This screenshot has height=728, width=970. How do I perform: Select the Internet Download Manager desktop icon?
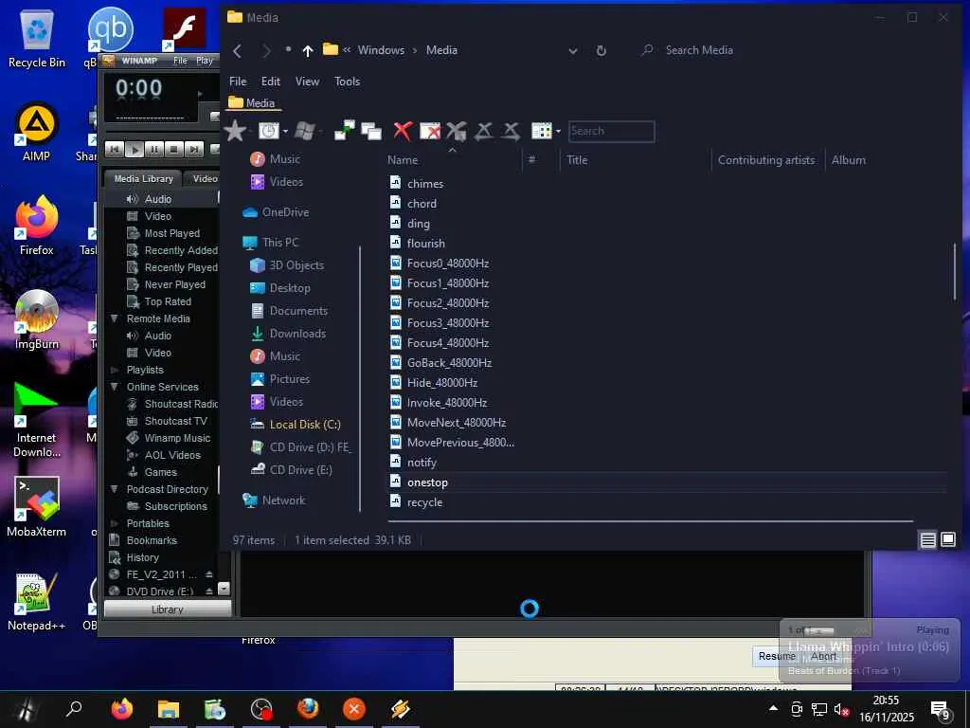pyautogui.click(x=37, y=421)
